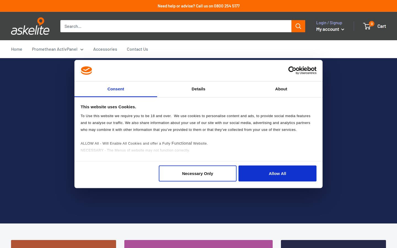
Task: Click the Login / Signup link
Action: pyautogui.click(x=329, y=23)
